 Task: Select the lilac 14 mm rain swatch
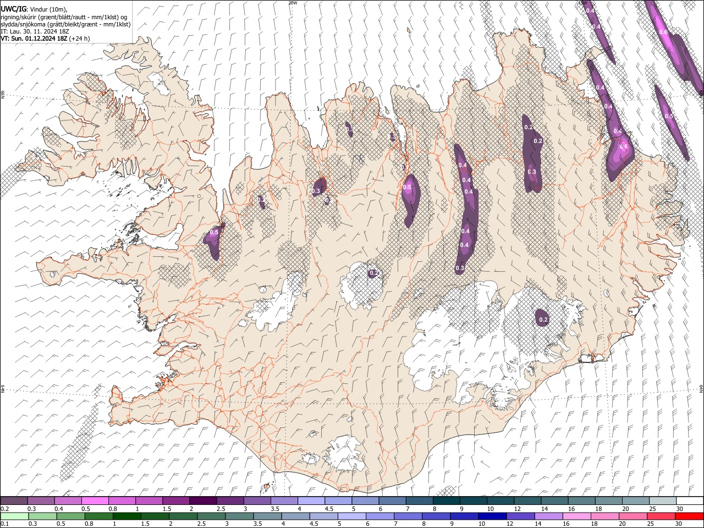(549, 516)
